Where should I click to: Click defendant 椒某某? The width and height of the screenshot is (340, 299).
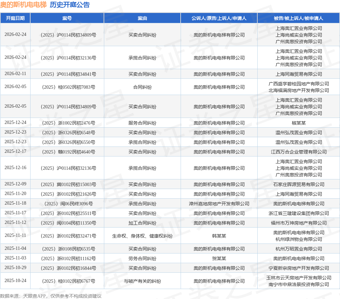point(298,123)
